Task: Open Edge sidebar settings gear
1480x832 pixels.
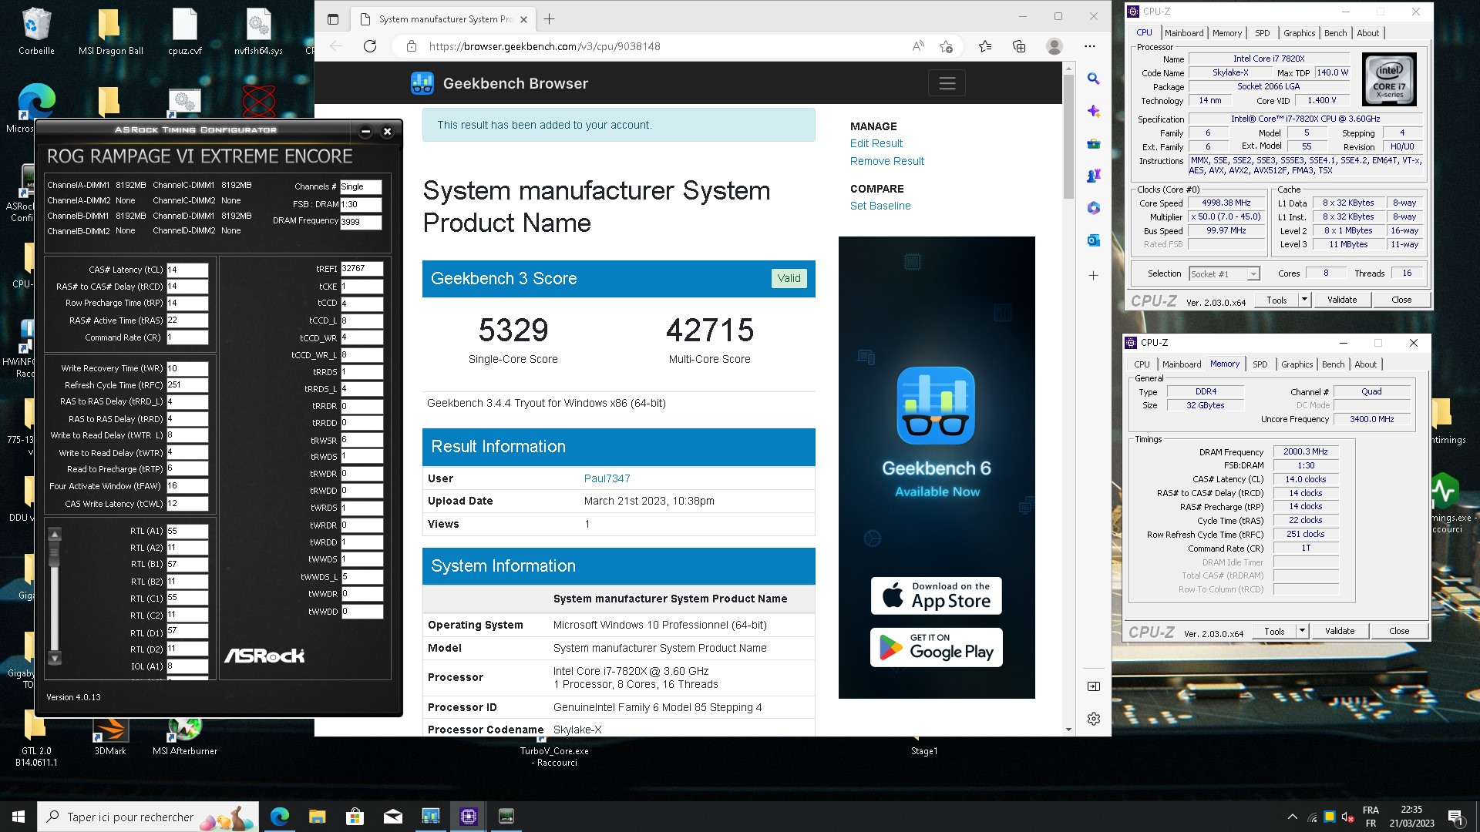Action: point(1093,719)
